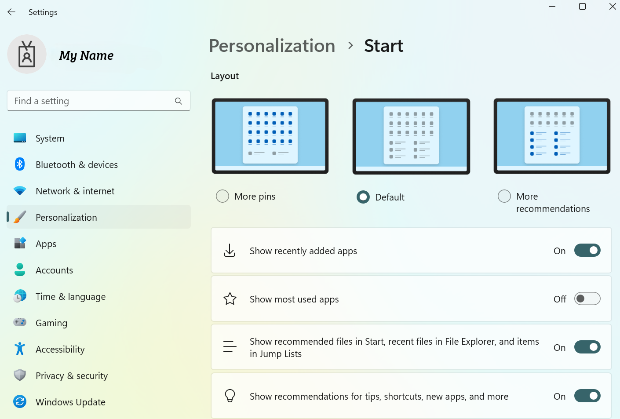Click the Accessibility figure icon
Screen dimensions: 620x419
point(20,349)
